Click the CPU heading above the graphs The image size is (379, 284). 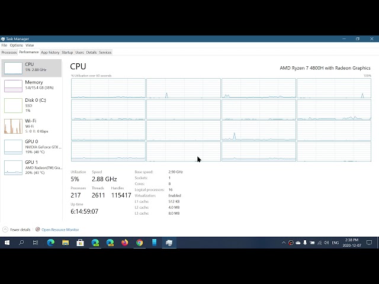tap(78, 66)
